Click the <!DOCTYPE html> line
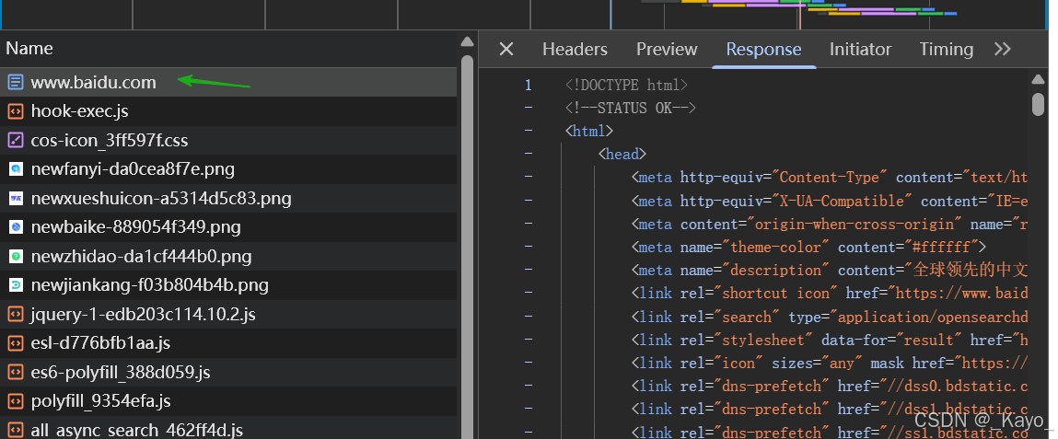This screenshot has width=1058, height=439. [627, 85]
